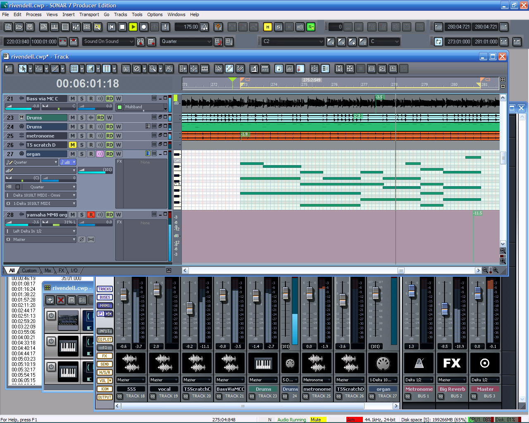Open the Process menu
The height and width of the screenshot is (423, 529).
(33, 14)
